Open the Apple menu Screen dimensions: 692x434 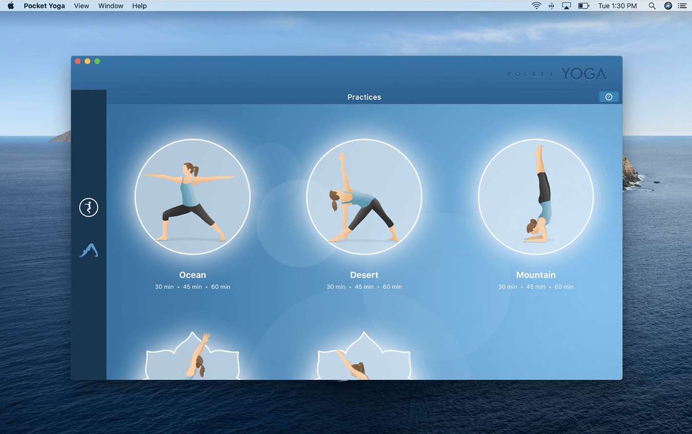pos(11,6)
